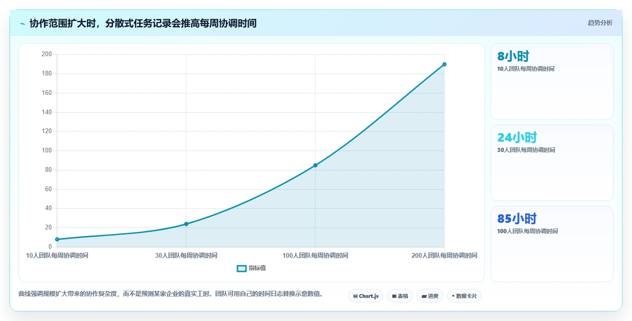Click the y-axis value 100
Viewport: 632px width, 321px height.
[47, 151]
